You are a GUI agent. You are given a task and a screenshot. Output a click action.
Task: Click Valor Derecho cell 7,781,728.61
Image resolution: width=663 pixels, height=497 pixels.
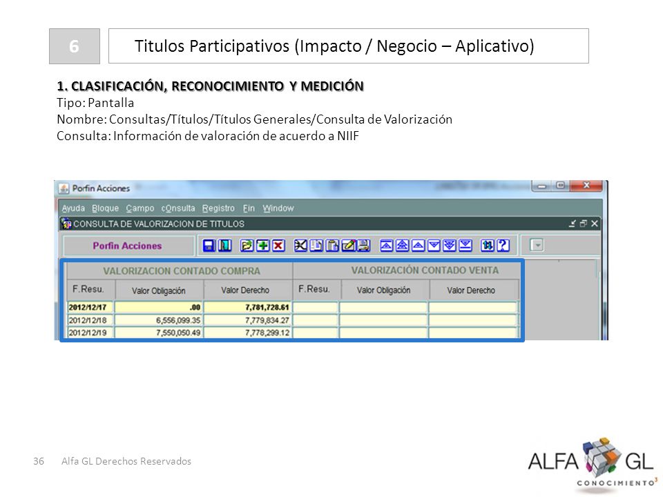pos(248,307)
